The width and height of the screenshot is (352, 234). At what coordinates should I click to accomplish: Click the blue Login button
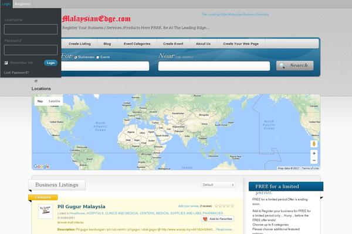tap(50, 63)
